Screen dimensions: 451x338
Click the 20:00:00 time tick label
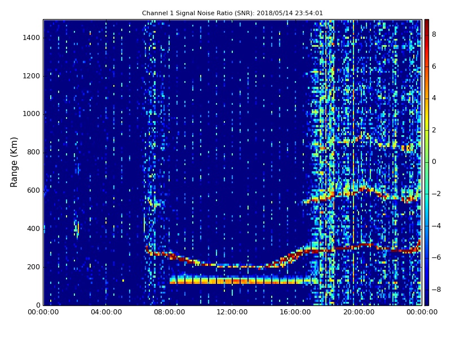(x=359, y=312)
